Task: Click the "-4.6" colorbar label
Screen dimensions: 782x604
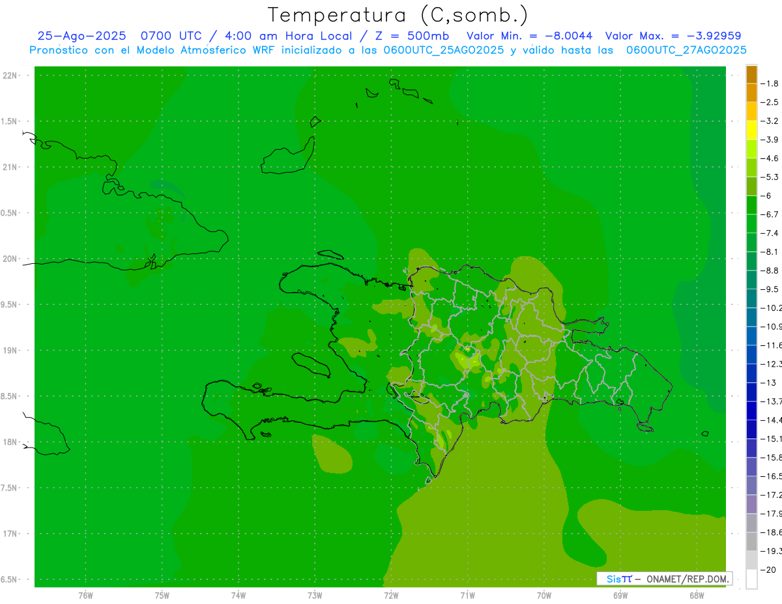Action: coord(770,158)
